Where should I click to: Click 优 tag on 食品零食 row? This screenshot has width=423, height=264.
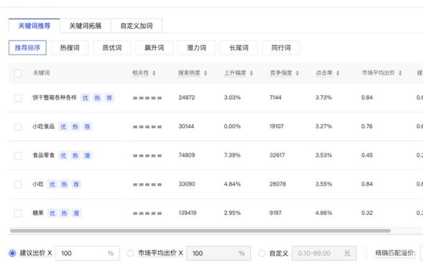[63, 155]
